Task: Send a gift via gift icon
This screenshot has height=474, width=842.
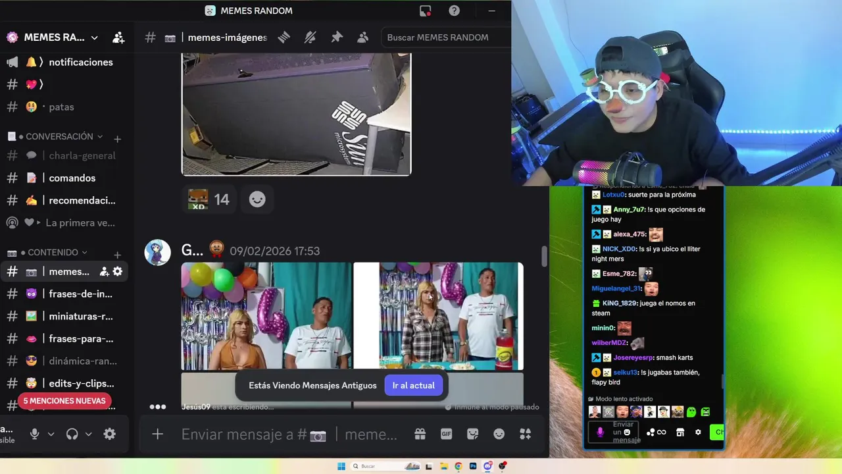Action: (420, 434)
